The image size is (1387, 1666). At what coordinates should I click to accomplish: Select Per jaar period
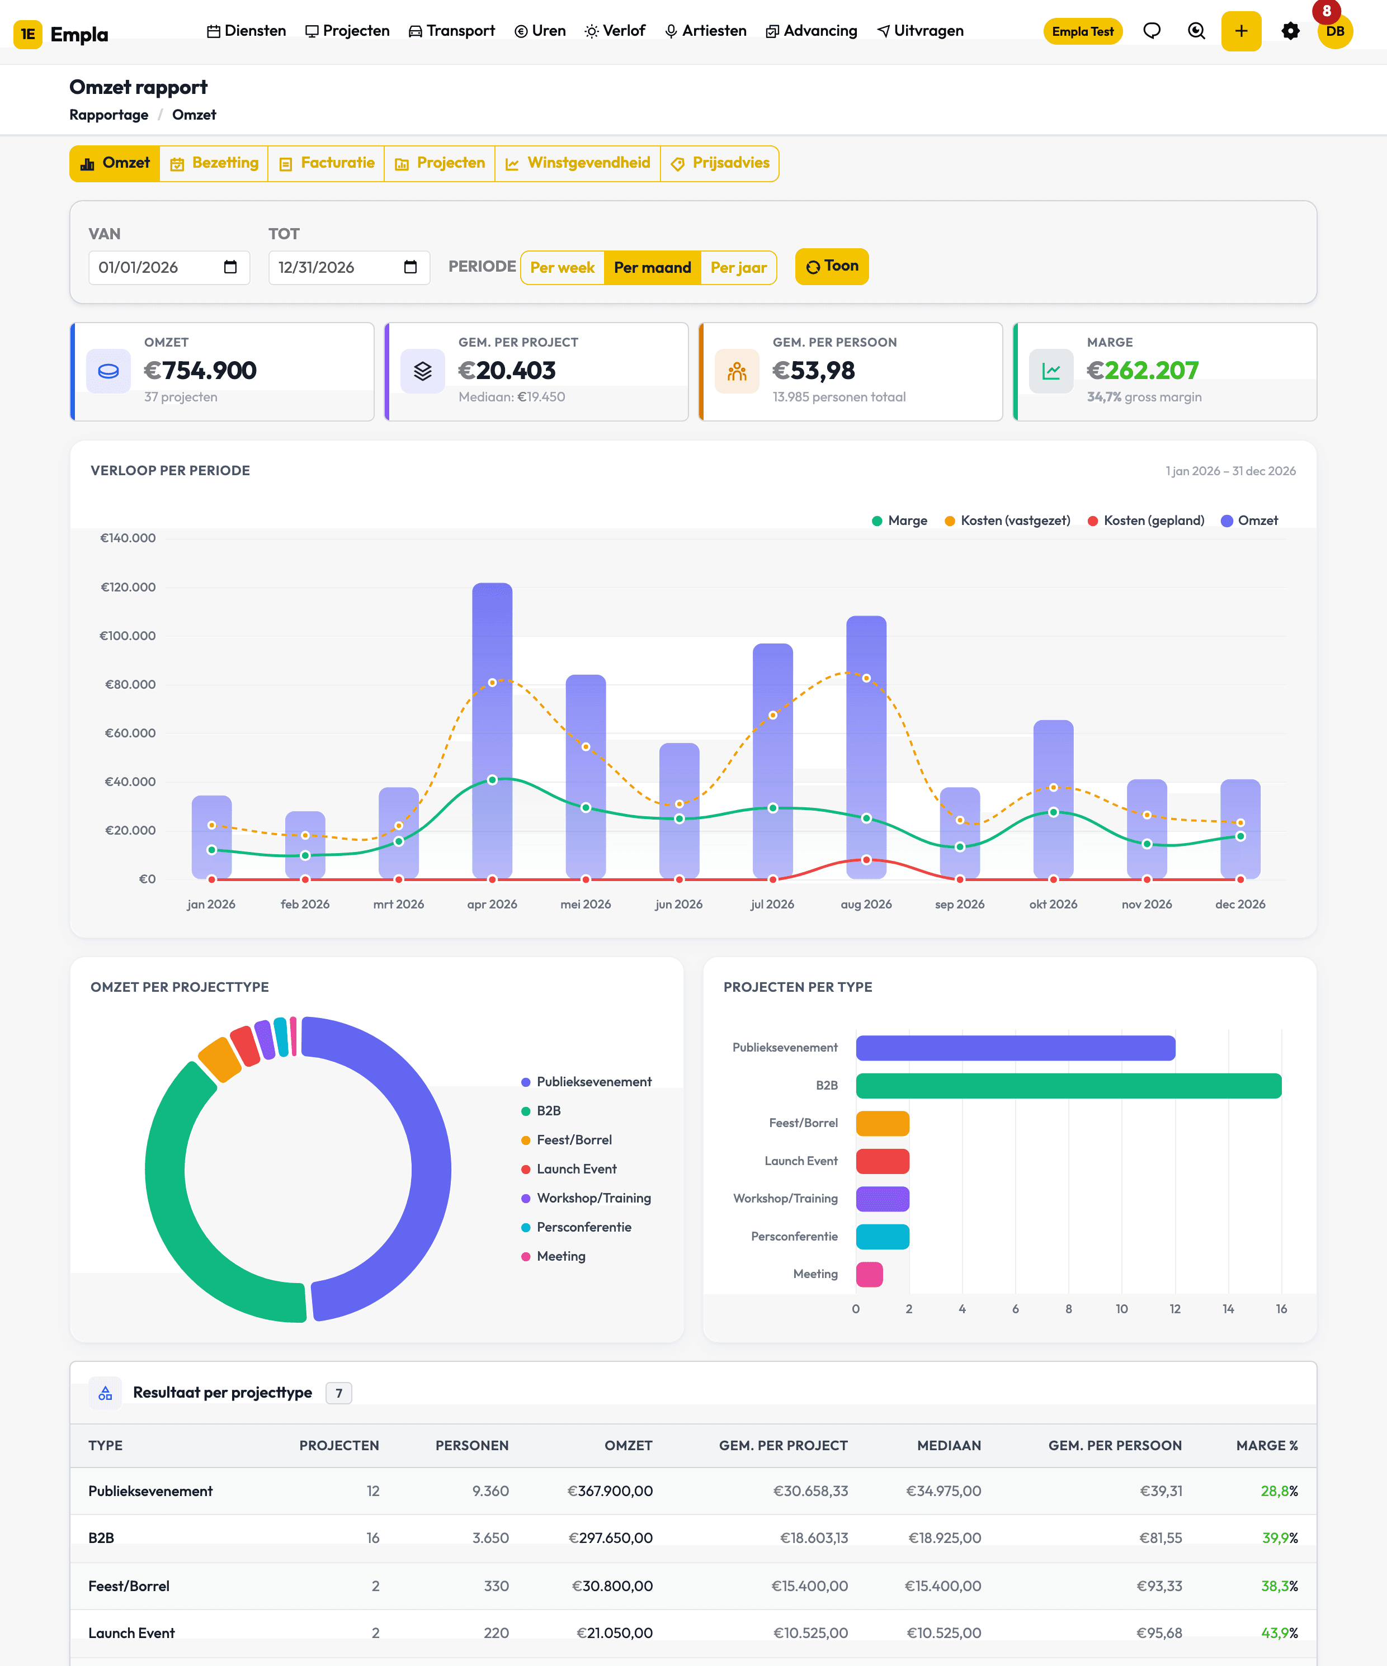point(738,267)
